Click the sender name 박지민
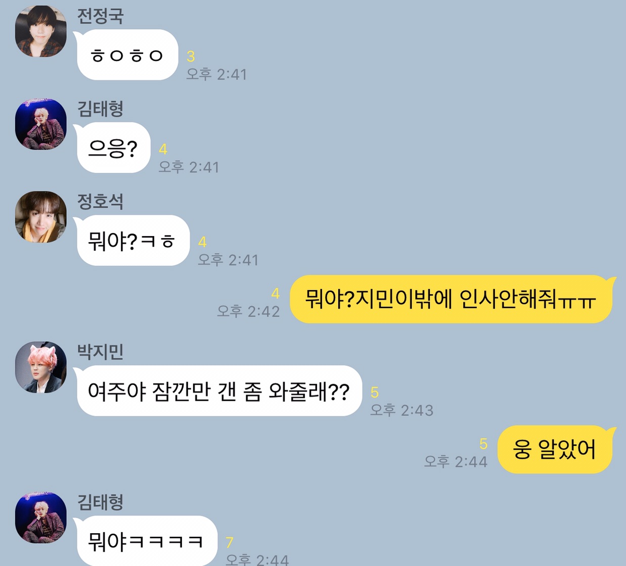Image resolution: width=626 pixels, height=566 pixels. [100, 351]
